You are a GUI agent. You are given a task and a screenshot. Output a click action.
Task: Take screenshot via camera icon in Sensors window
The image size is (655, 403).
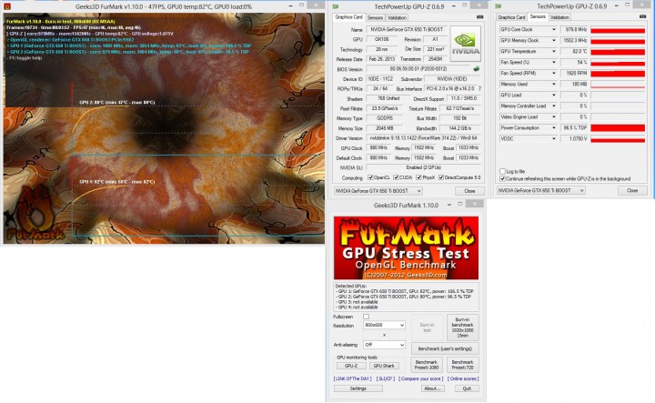[643, 16]
